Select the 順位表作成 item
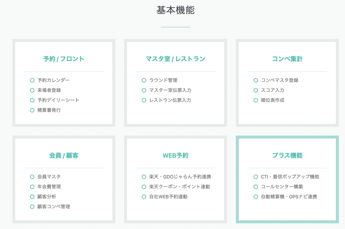Screen dimensions: 345x229 pyautogui.click(x=272, y=100)
